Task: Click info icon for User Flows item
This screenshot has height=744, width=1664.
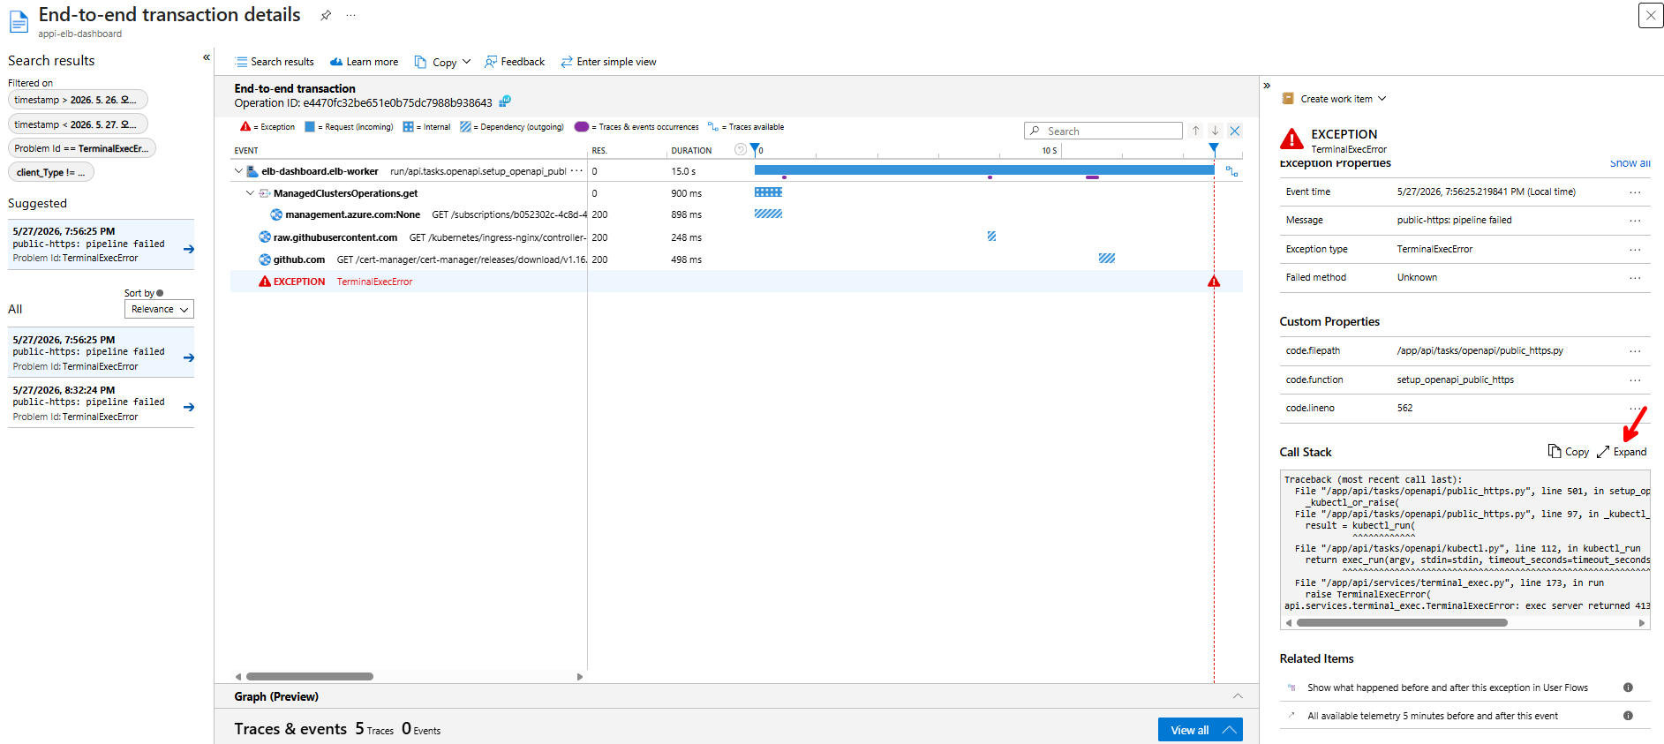Action: click(x=1628, y=688)
